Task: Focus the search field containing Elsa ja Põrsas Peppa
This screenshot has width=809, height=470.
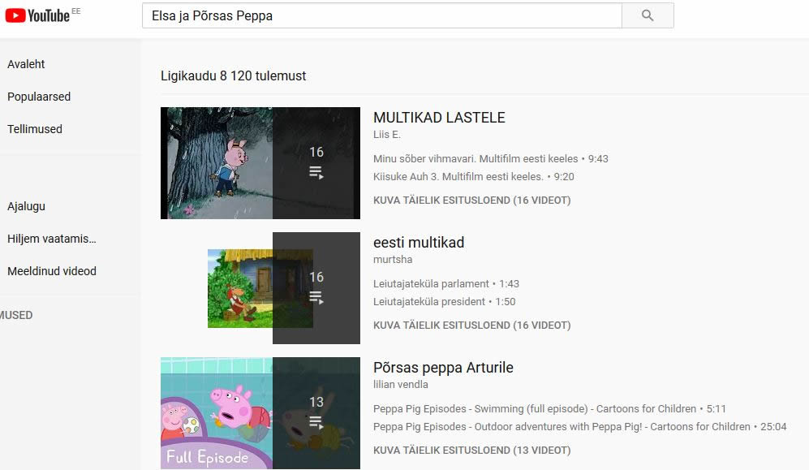Action: click(382, 15)
